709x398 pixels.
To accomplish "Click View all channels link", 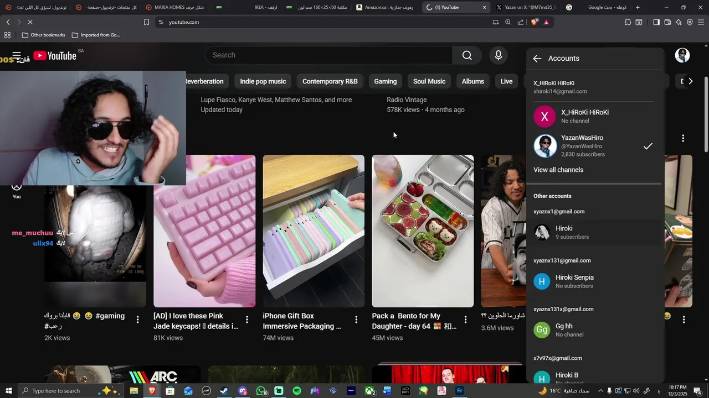I will click(558, 170).
